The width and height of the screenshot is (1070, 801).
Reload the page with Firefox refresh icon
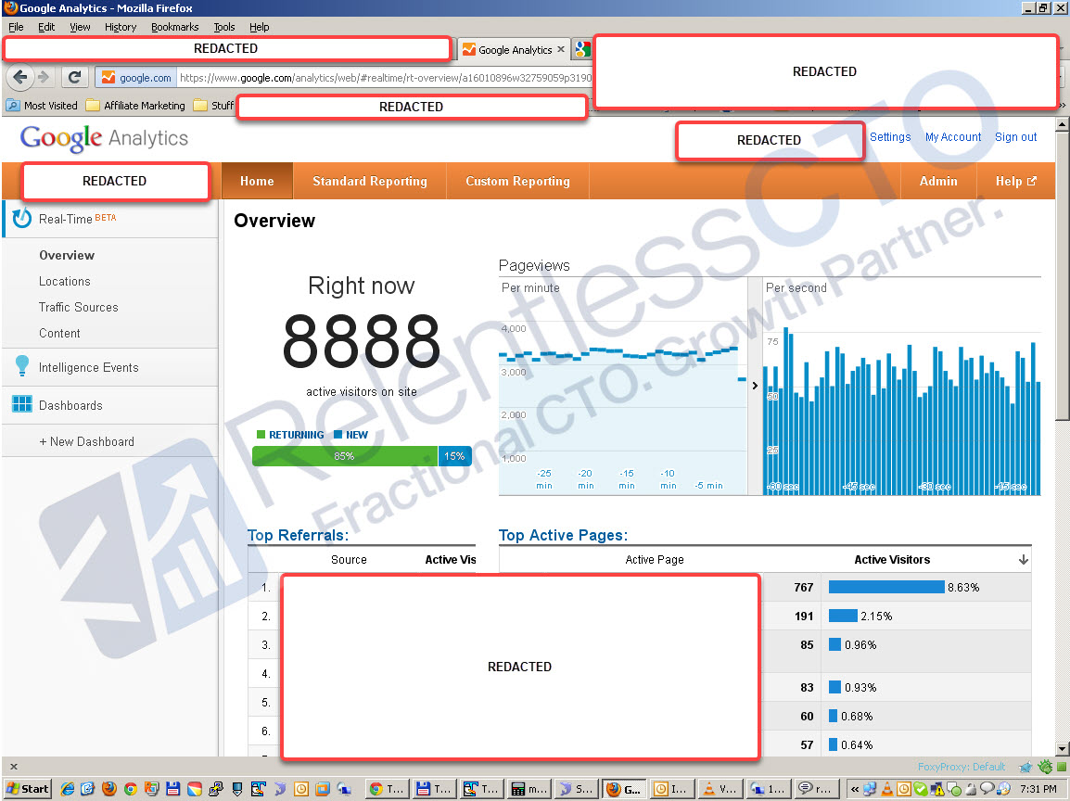(75, 77)
